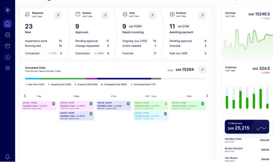Go to previous week with left chevron
Screen dimensions: 277x162
point(25,96)
